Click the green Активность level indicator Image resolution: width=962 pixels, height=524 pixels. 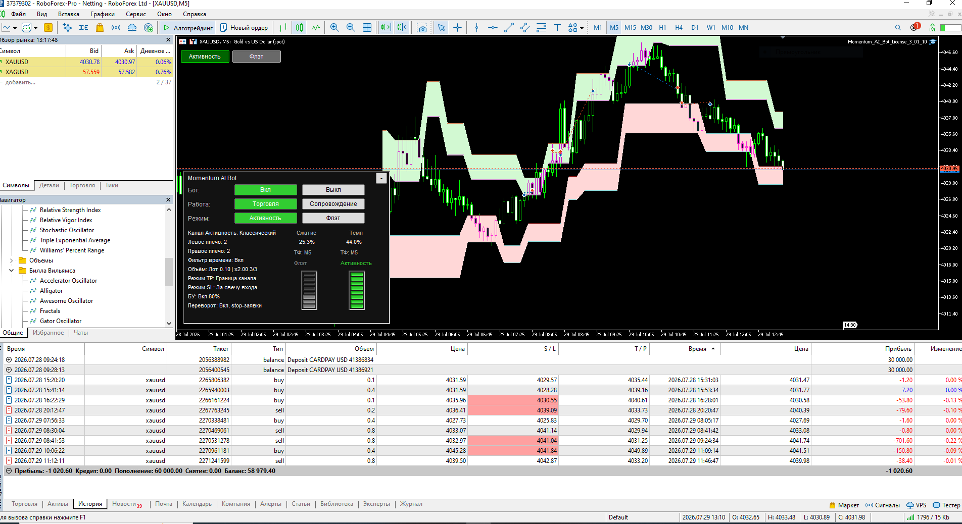click(357, 290)
